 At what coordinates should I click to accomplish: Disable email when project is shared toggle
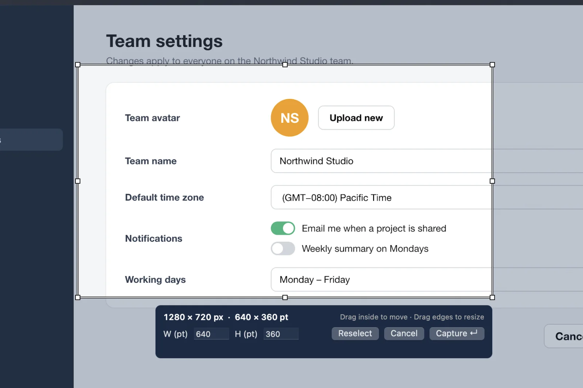283,228
